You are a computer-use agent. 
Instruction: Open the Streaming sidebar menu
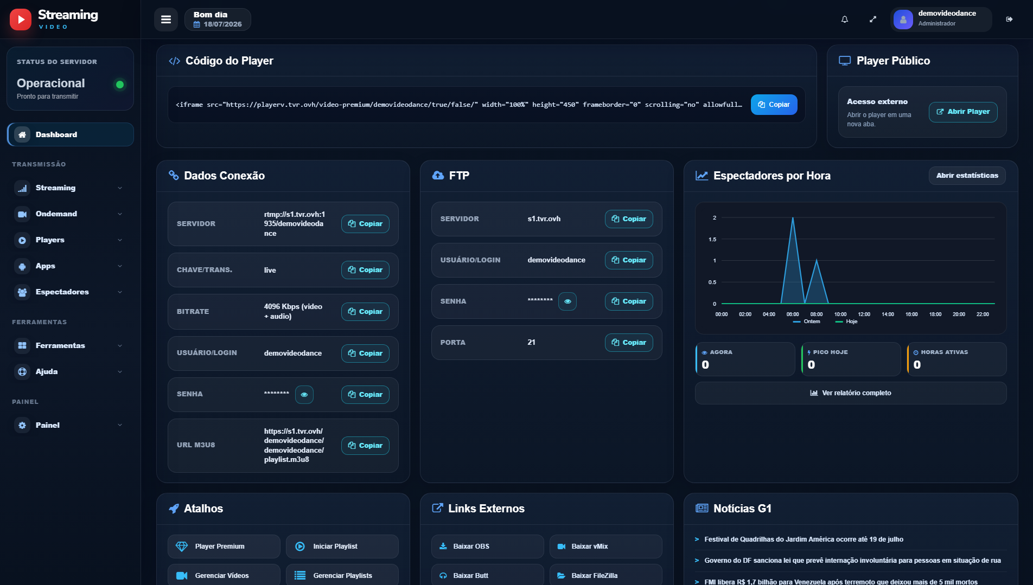coord(71,188)
